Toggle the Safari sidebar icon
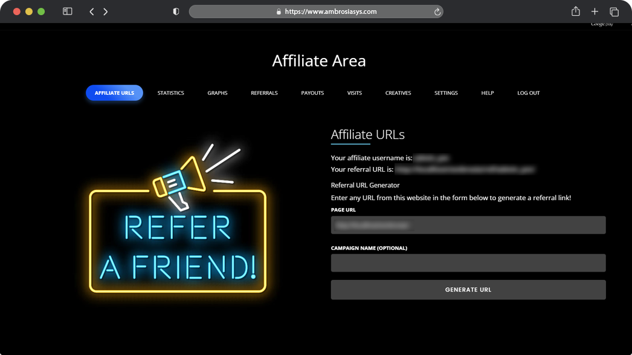 [67, 11]
